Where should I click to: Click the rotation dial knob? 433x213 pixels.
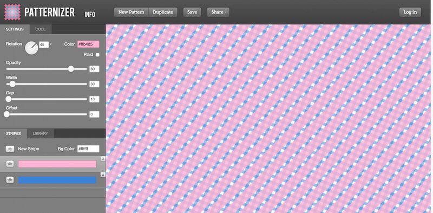click(31, 48)
